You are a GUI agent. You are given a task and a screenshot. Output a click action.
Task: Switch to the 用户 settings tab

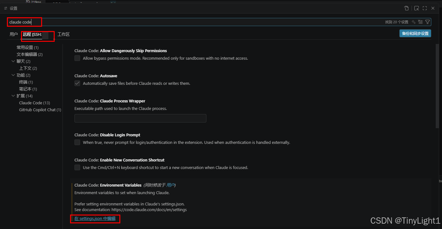click(14, 34)
